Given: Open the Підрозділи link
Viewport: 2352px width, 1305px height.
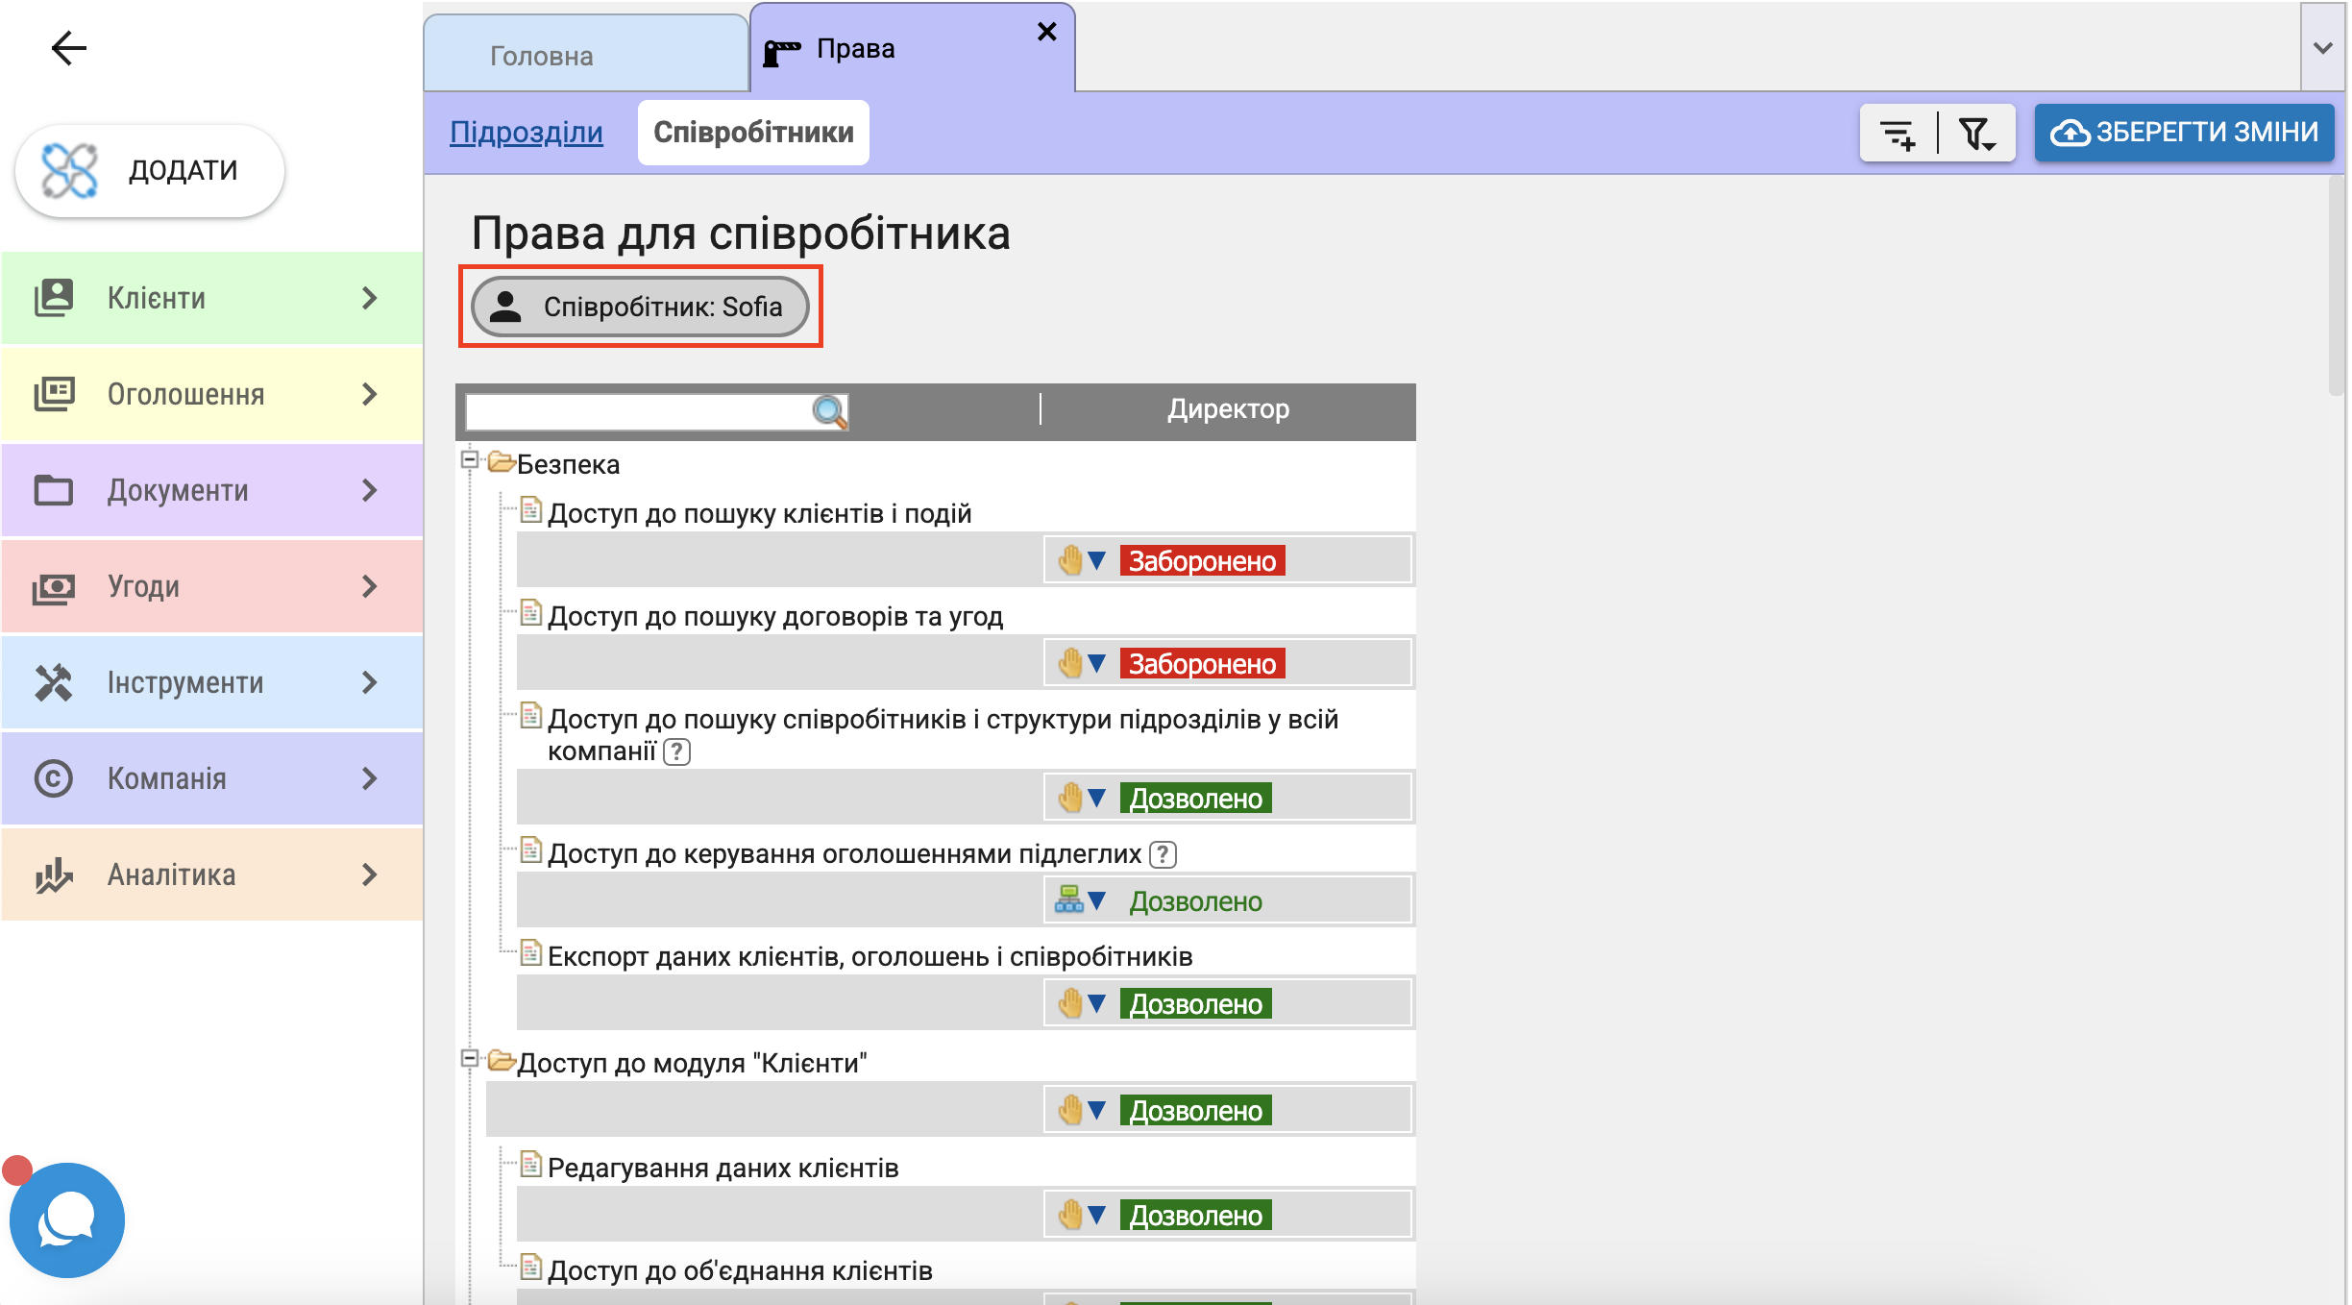Looking at the screenshot, I should [527, 132].
